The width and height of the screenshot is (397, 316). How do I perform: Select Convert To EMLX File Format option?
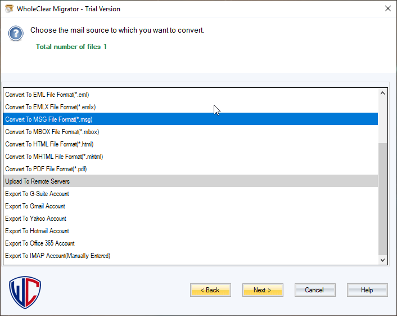coord(49,107)
